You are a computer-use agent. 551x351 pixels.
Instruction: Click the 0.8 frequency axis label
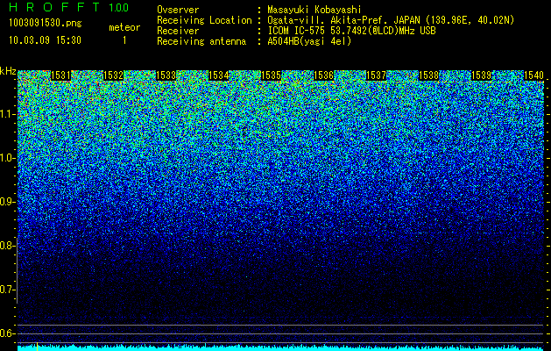(8, 246)
